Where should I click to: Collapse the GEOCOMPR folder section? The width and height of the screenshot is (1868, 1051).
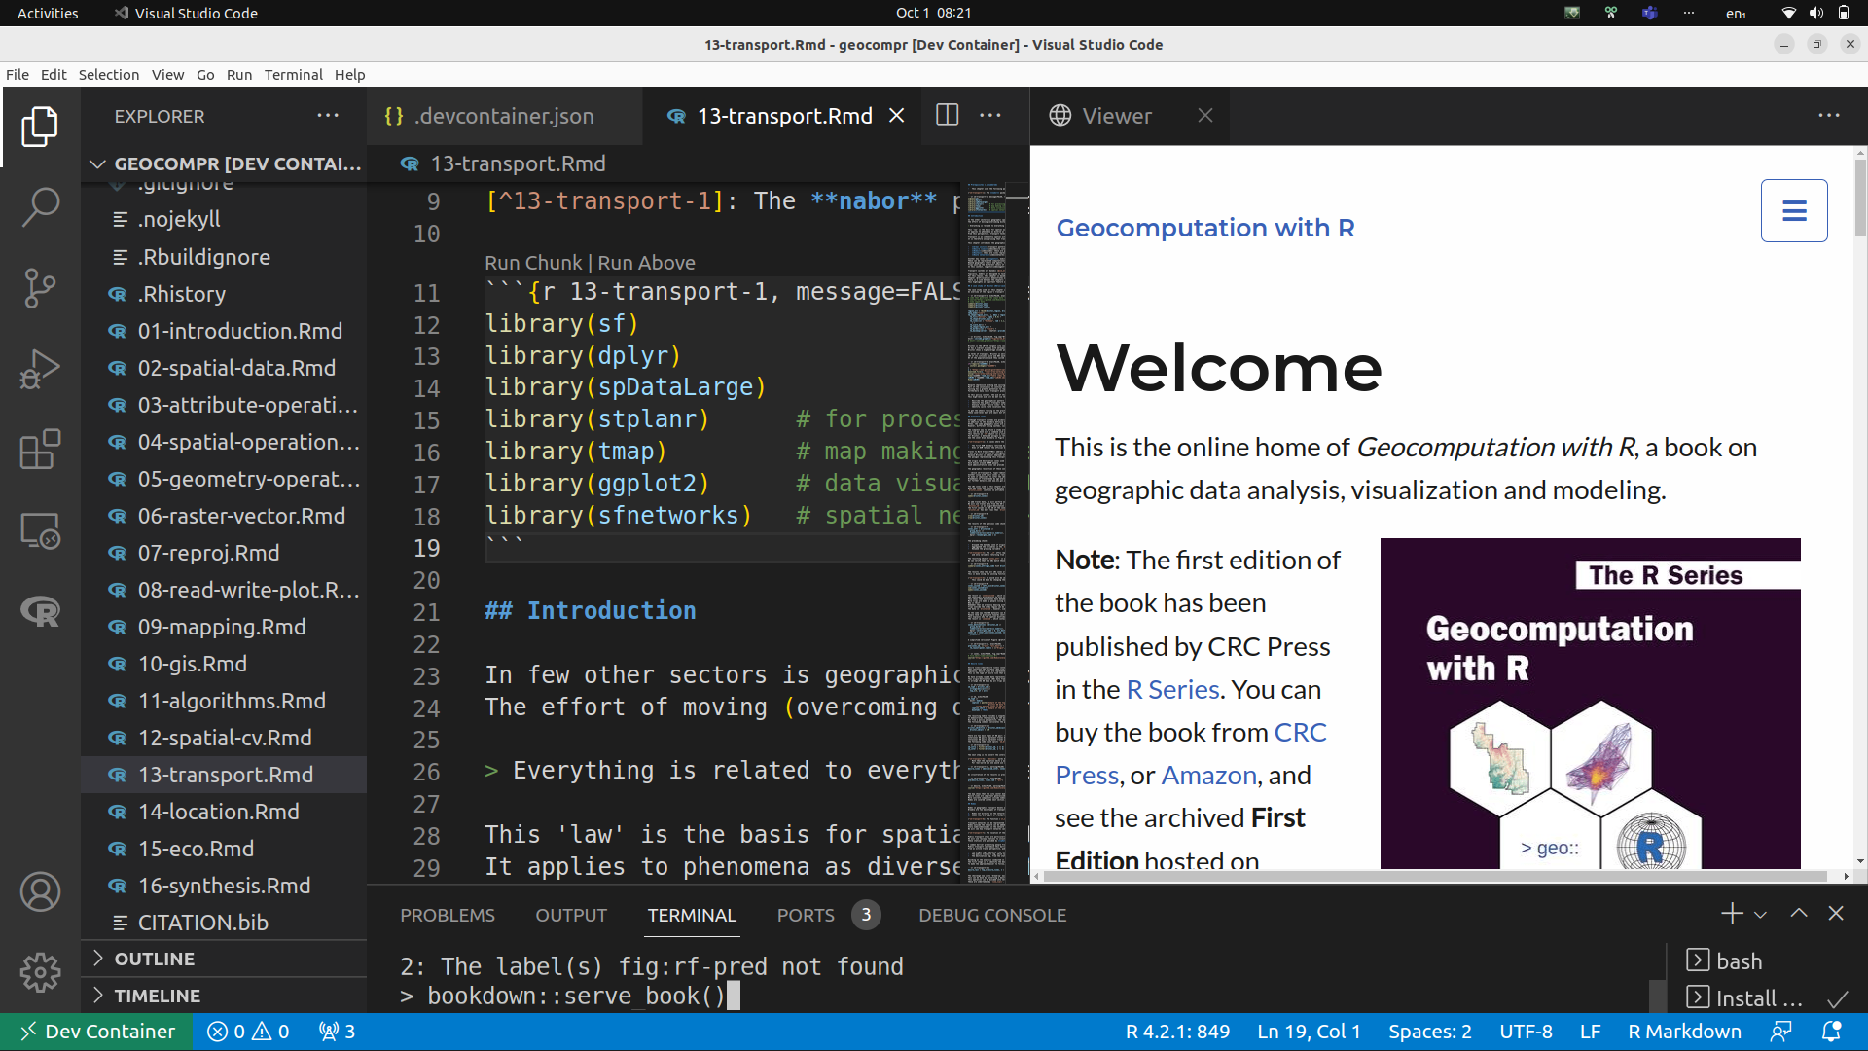224,163
